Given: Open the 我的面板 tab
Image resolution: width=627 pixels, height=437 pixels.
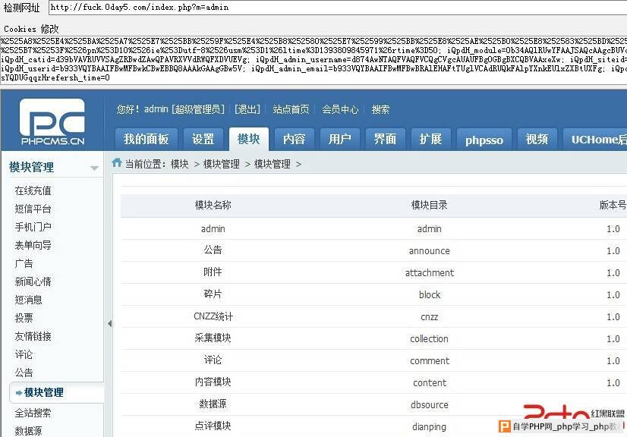Looking at the screenshot, I should click(x=146, y=139).
